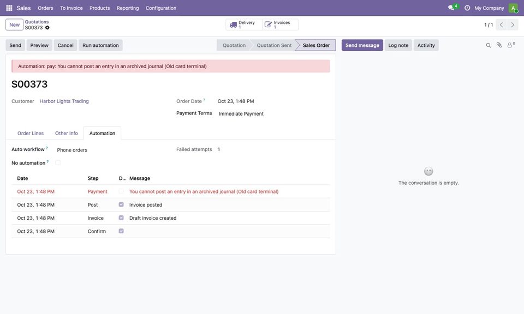Image resolution: width=524 pixels, height=314 pixels.
Task: Show followers icon in chatter
Action: (x=511, y=45)
